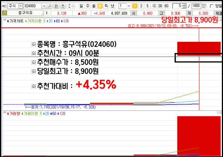Toggle the 1-minute interval button
The image size is (223, 157).
pyautogui.click(x=135, y=6)
